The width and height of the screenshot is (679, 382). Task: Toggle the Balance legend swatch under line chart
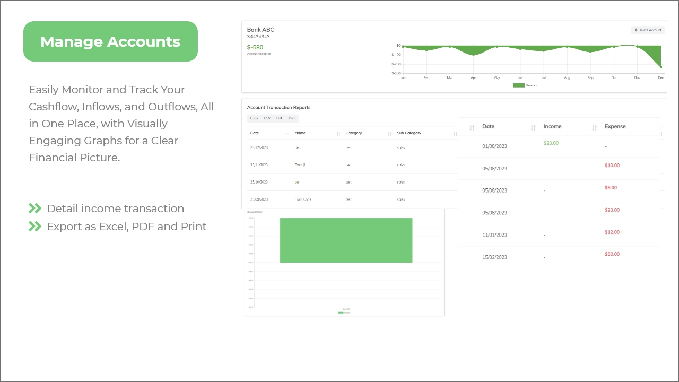click(518, 85)
